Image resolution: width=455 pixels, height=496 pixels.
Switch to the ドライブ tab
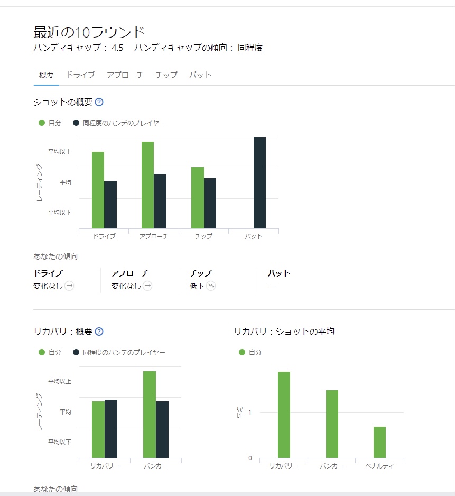point(80,75)
